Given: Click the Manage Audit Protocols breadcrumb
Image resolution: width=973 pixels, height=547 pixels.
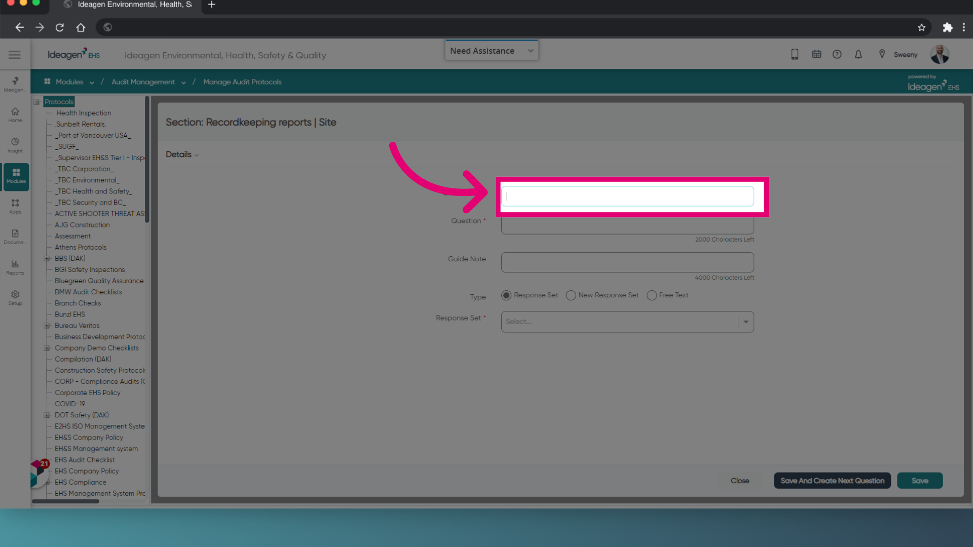Looking at the screenshot, I should tap(242, 82).
